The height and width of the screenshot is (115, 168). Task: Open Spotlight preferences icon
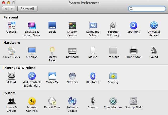click(x=134, y=25)
